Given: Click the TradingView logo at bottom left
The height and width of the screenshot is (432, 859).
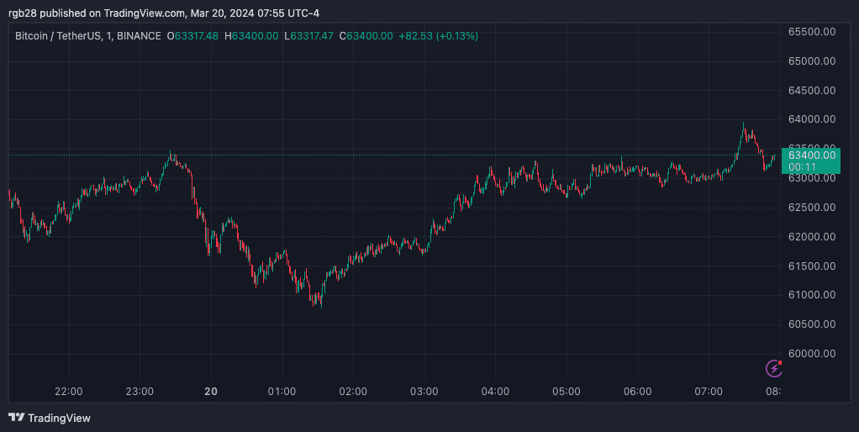Looking at the screenshot, I should pos(50,419).
